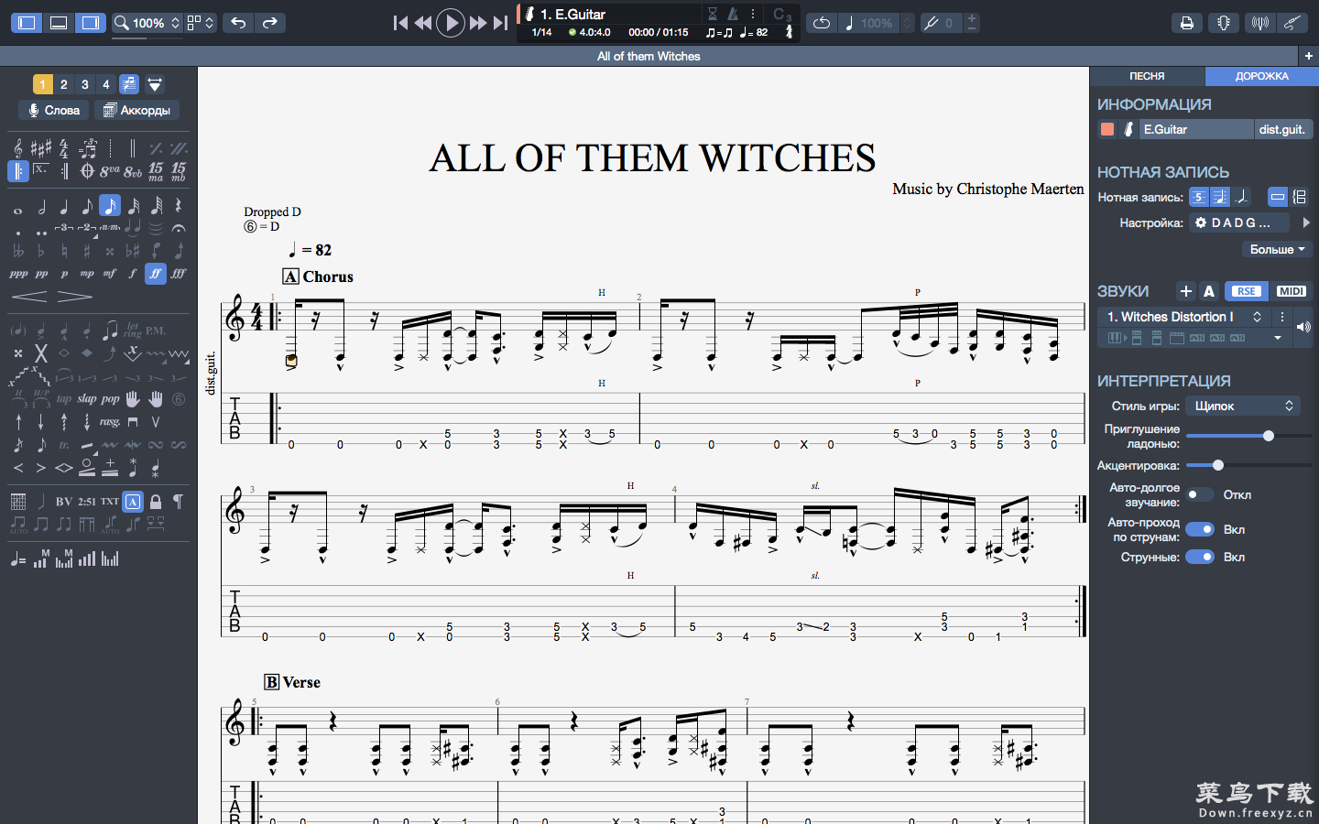Expand the effect chain dropdown arrow
Viewport: 1319px width, 824px height.
tap(1278, 338)
